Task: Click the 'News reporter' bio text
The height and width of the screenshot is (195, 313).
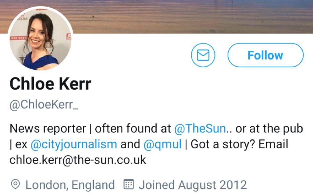Action: click(x=46, y=129)
